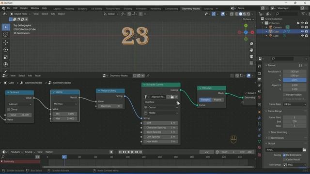Click Character Spacing value slider
This screenshot has height=174, width=310.
(161, 128)
